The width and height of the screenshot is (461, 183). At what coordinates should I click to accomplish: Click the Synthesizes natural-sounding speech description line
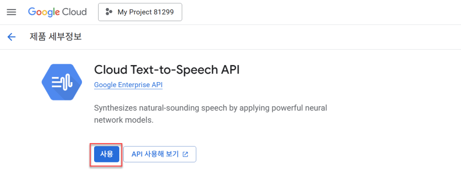point(211,108)
